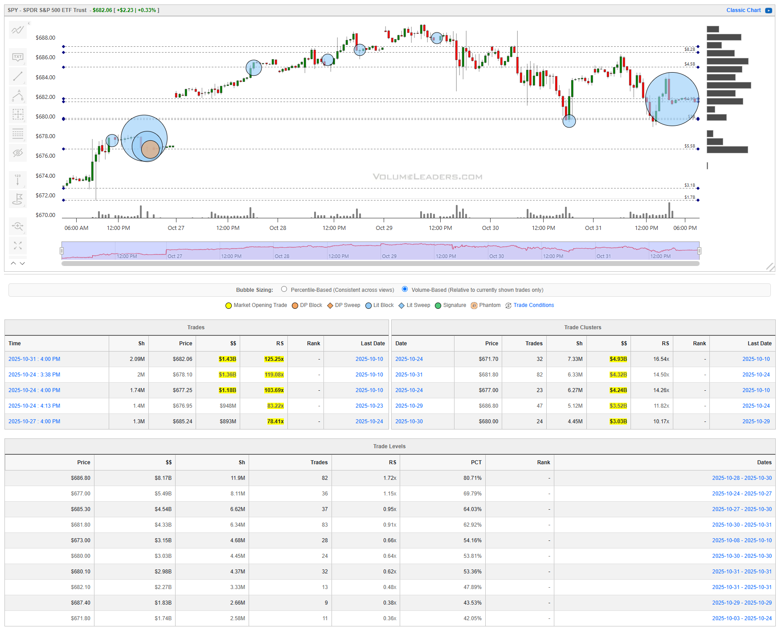Viewport: 778px width, 630px height.
Task: Click the yellow Market Opening Trade legend icon
Action: tap(229, 306)
